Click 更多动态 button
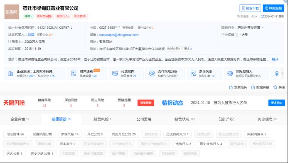288x163 pixels. tap(277, 103)
